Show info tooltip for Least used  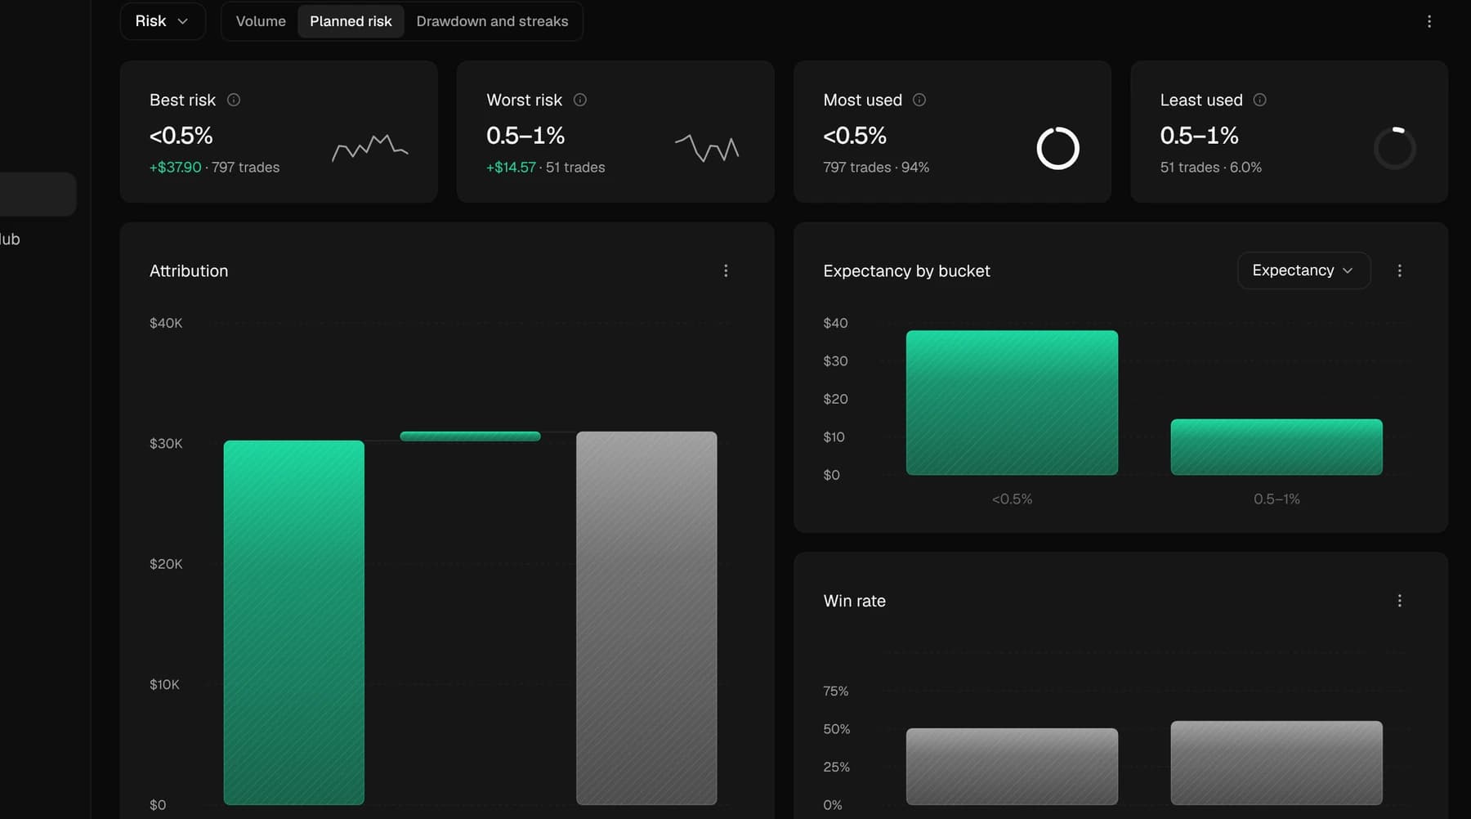(1260, 100)
